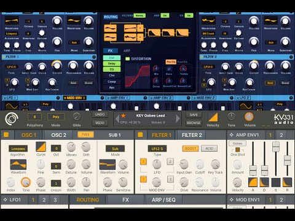Screen dimensions: 295x221
Task: Select the Sustain curve box under S
Action: click(276, 182)
